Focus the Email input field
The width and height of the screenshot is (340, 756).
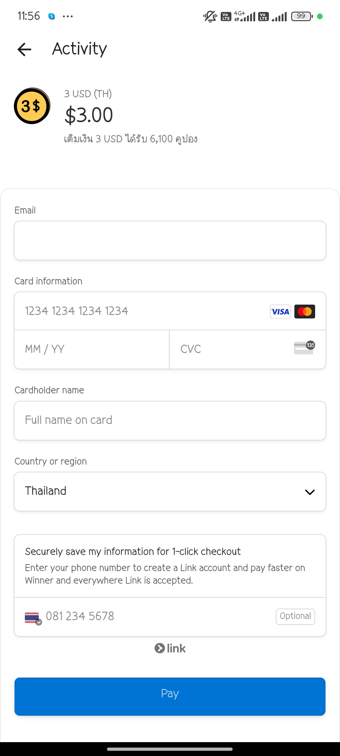coord(170,240)
